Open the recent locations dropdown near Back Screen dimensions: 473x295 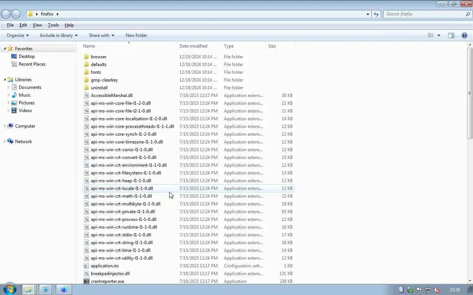pyautogui.click(x=24, y=14)
